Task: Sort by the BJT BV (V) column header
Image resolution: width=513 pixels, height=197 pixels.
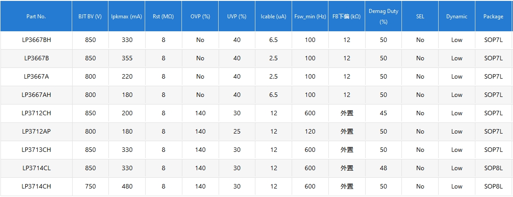Action: (x=90, y=17)
